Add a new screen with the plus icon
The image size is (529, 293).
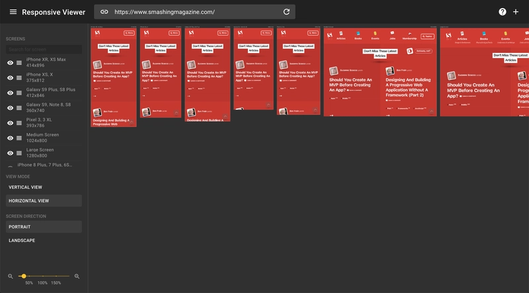[x=516, y=12]
